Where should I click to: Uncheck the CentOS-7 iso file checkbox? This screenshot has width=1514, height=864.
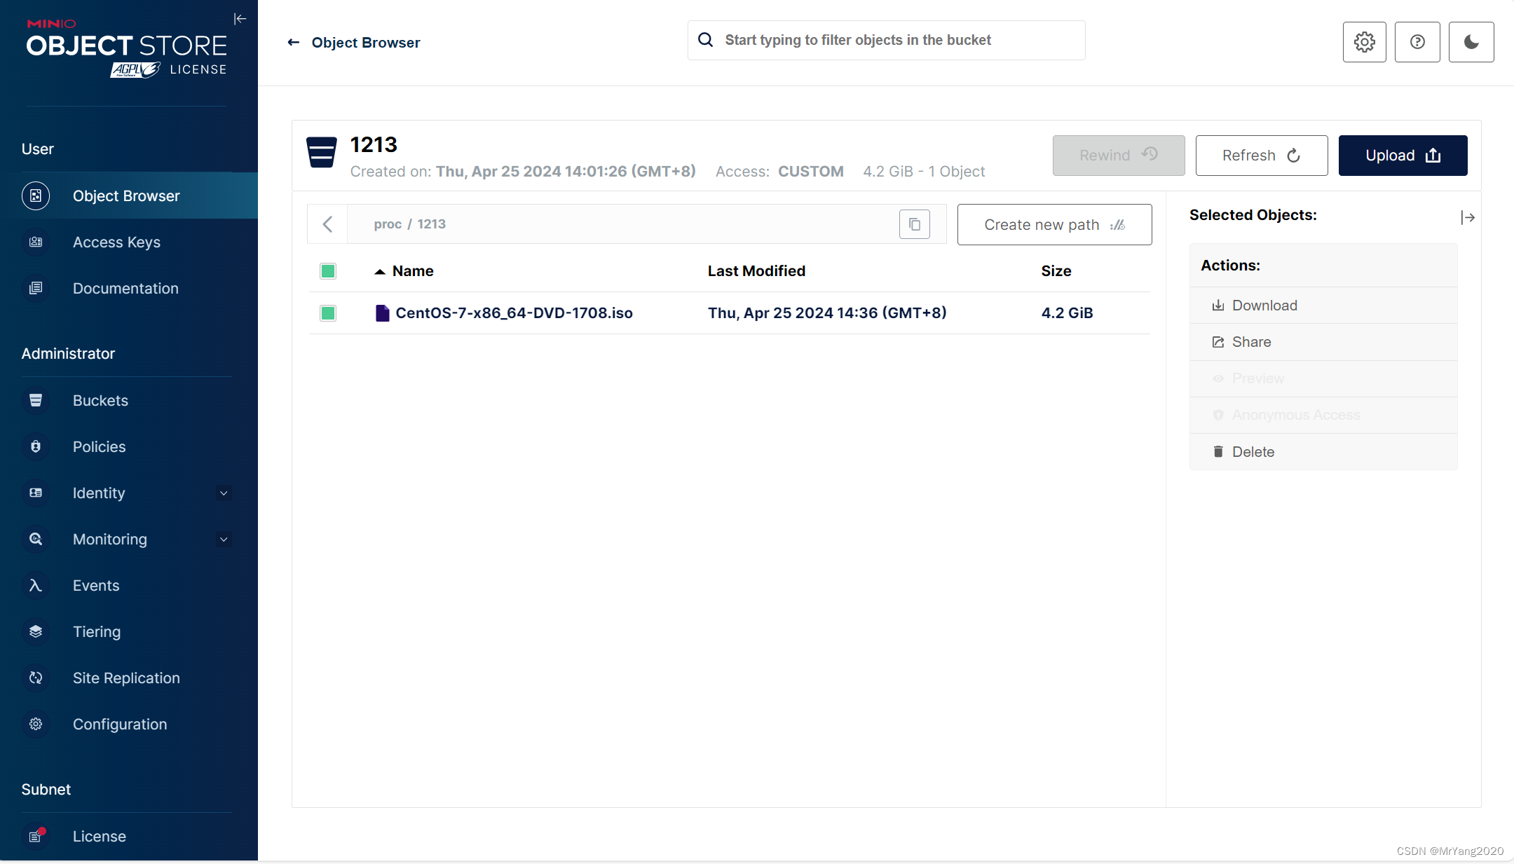click(x=328, y=313)
